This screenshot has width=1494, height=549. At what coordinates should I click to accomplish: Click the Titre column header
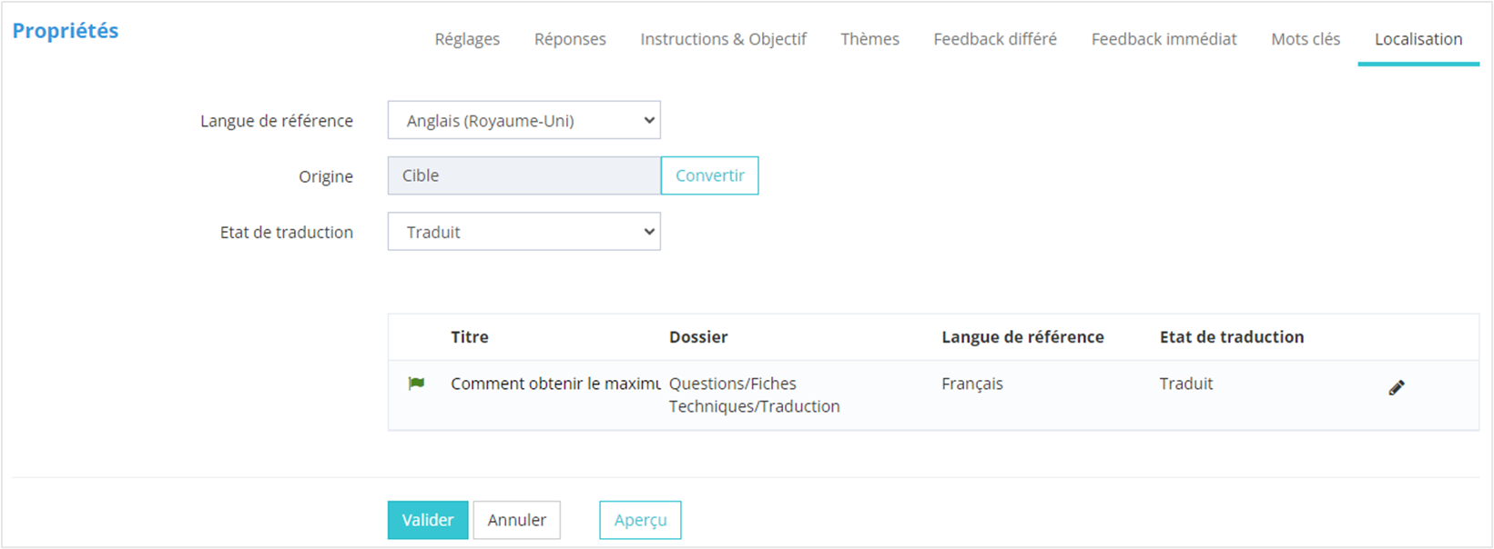pos(470,337)
